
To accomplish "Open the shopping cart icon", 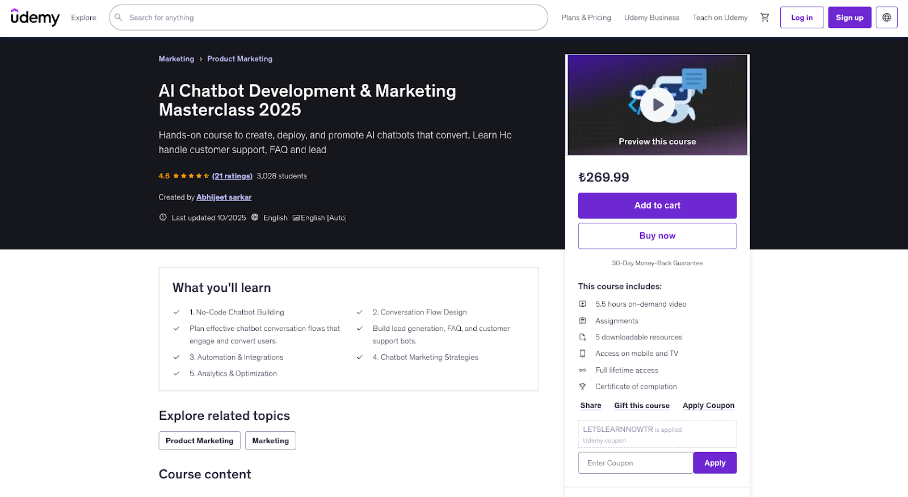I will pos(765,18).
